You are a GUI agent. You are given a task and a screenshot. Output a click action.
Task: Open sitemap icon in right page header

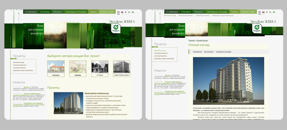click(x=274, y=12)
